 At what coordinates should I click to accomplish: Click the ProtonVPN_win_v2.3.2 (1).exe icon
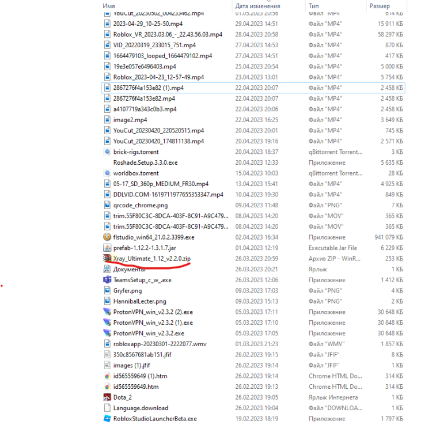107,323
